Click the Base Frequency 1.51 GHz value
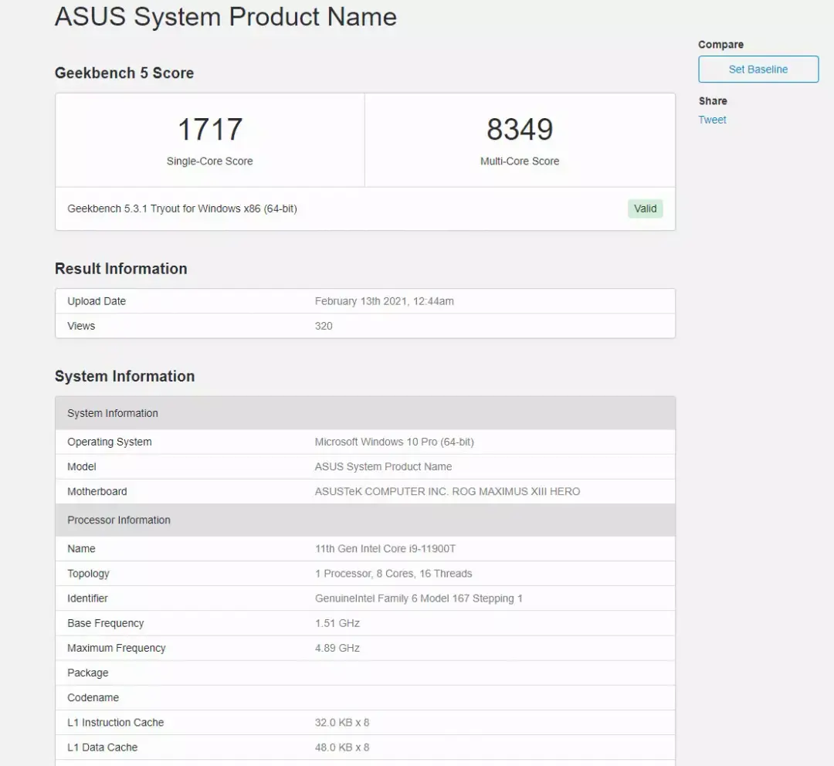This screenshot has width=834, height=766. (x=337, y=623)
